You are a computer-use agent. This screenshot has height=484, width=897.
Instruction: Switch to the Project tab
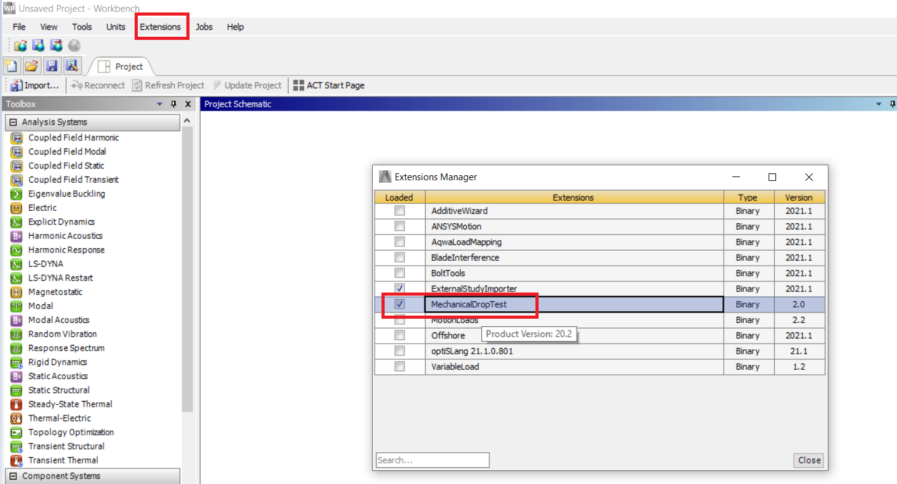(121, 67)
